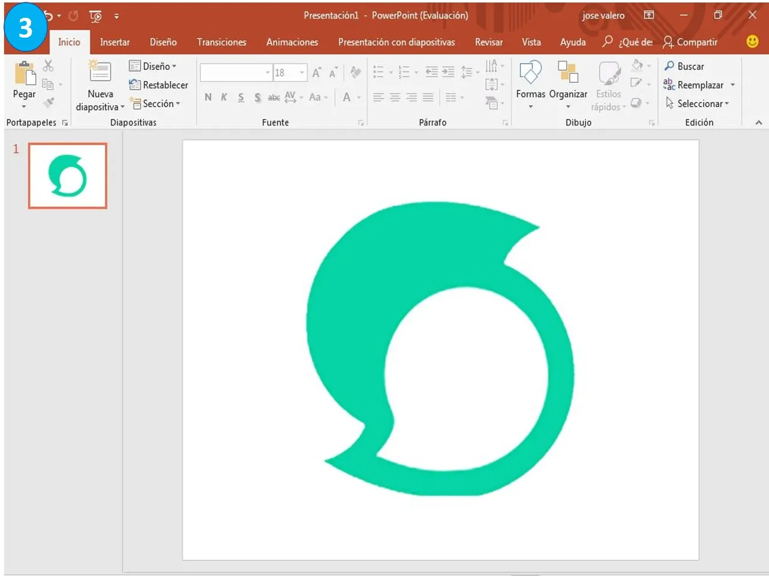Viewport: 769px width, 576px height.
Task: Click the Cortar scissors icon
Action: 48,65
